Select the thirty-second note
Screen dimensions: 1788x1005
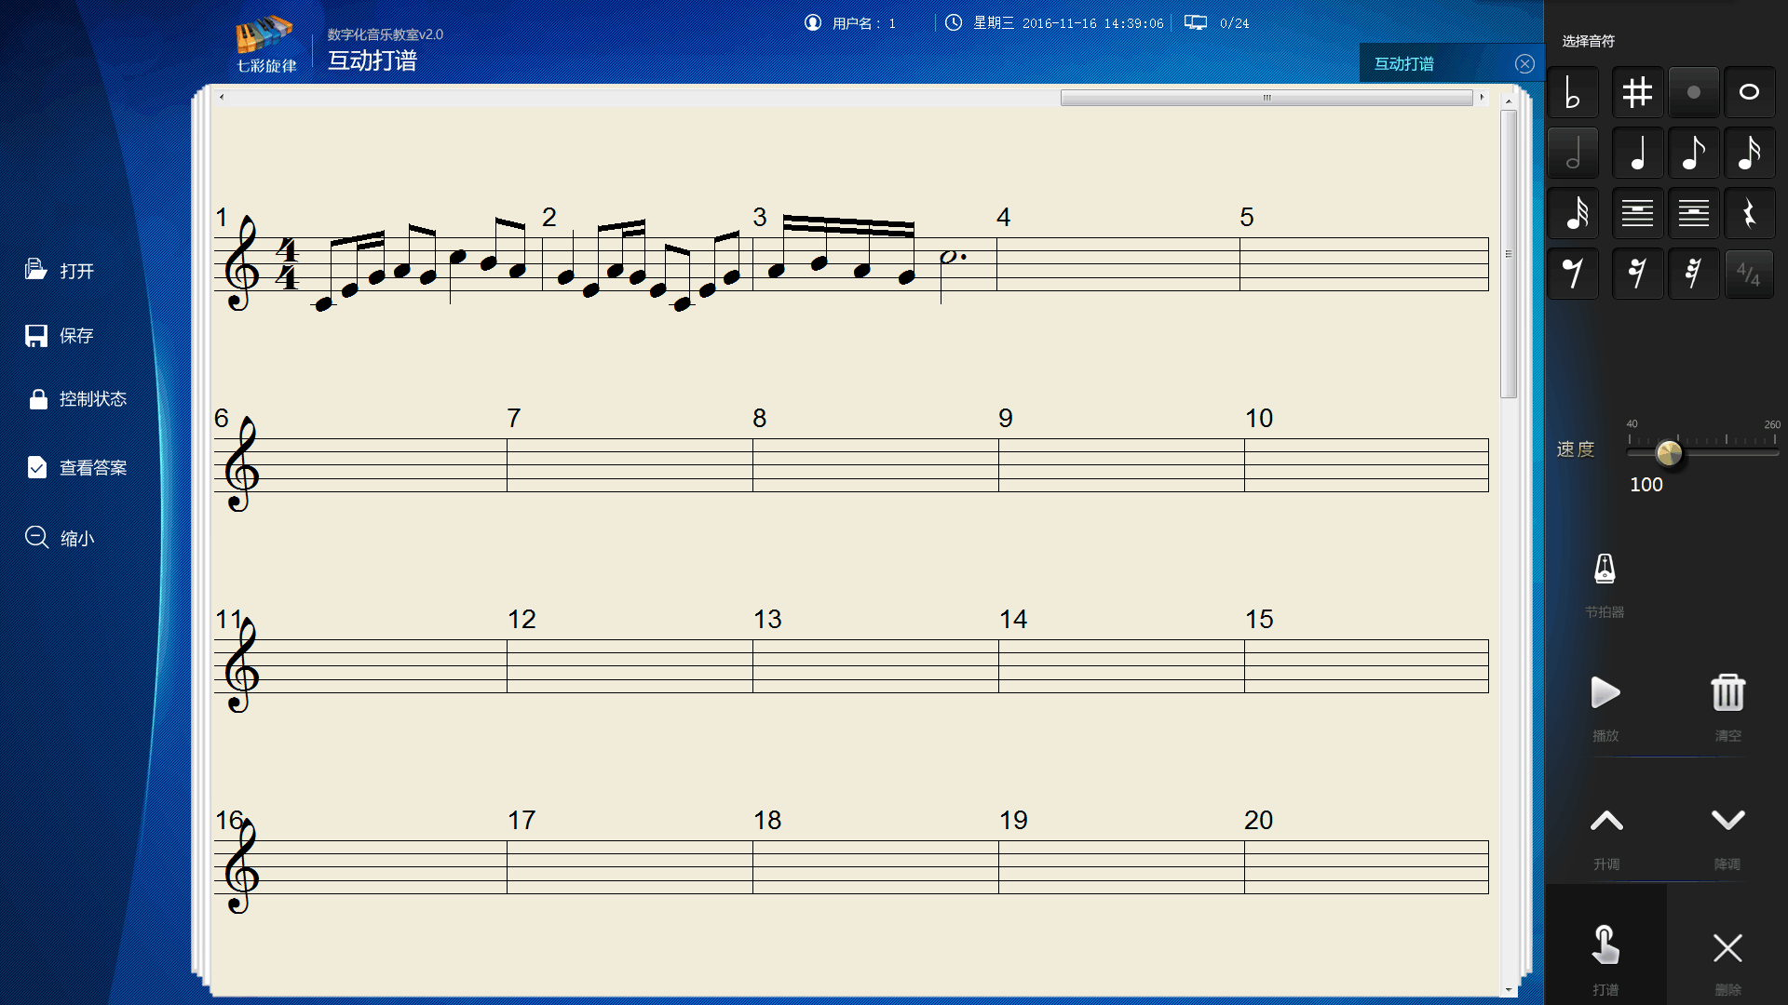click(x=1573, y=214)
